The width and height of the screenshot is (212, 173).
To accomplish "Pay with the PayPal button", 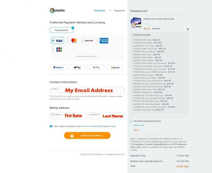I will click(58, 67).
